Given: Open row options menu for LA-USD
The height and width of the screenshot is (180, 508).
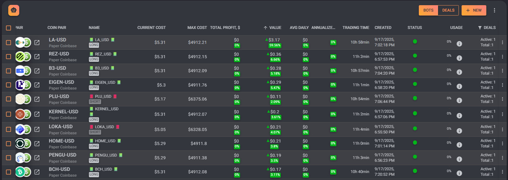Looking at the screenshot, I should click(x=502, y=42).
